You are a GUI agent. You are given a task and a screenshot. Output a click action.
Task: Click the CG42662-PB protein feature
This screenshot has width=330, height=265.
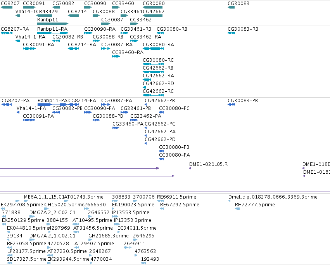click(x=146, y=105)
